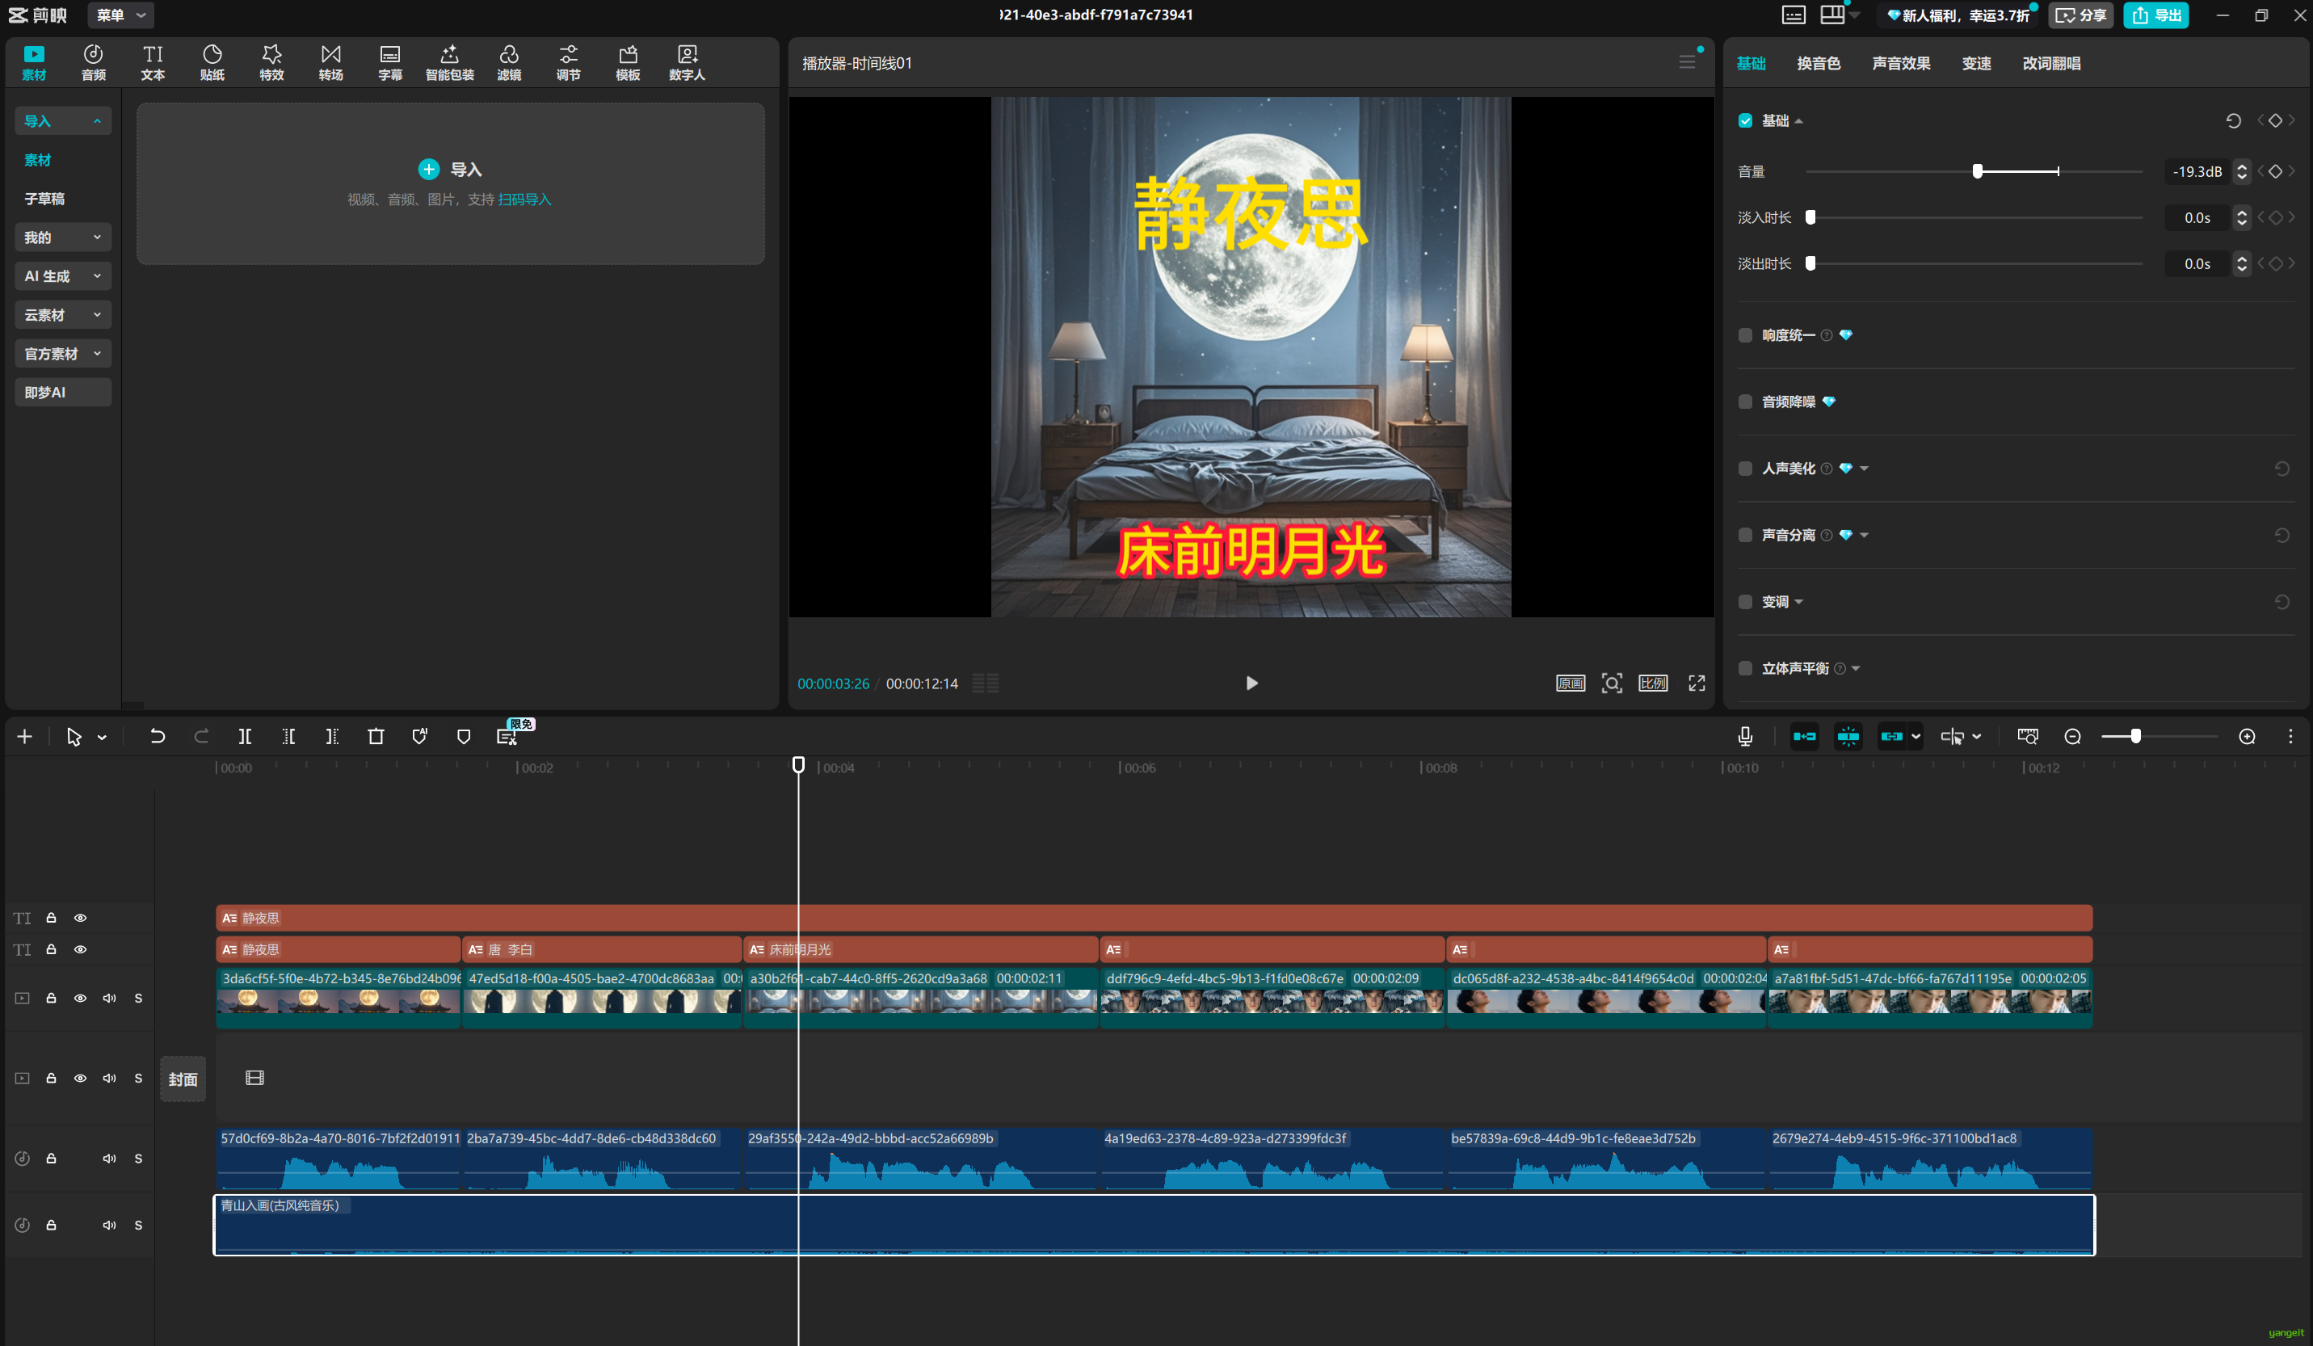Click the fullscreen preview icon
2313x1346 pixels.
(1697, 684)
